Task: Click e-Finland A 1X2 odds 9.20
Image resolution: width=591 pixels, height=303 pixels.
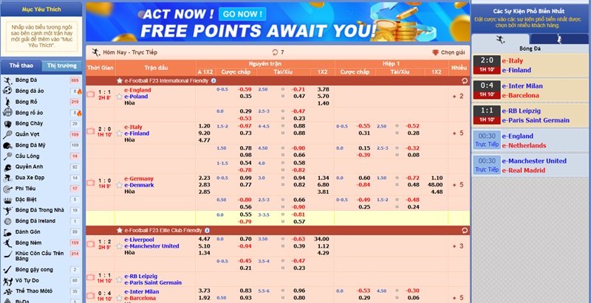Action: pos(204,133)
